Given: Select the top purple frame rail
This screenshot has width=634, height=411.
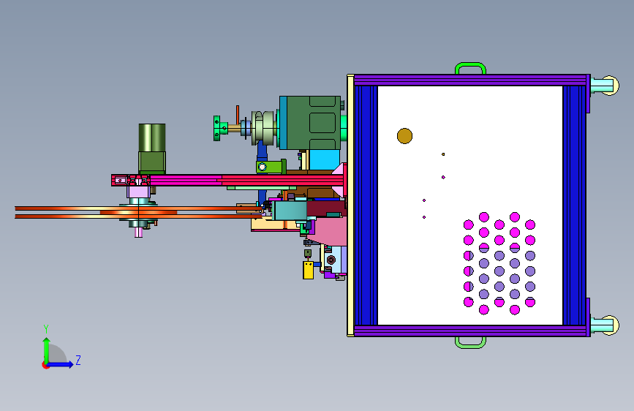Looking at the screenshot, I should coord(470,80).
